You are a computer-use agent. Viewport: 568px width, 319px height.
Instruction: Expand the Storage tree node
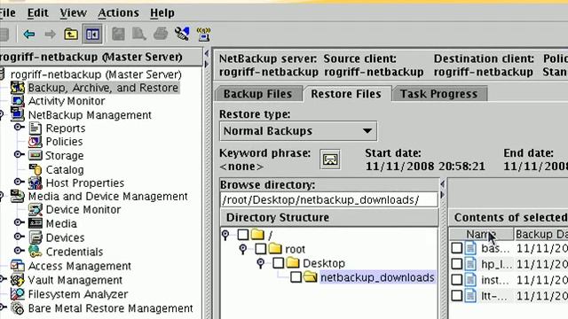[19, 155]
